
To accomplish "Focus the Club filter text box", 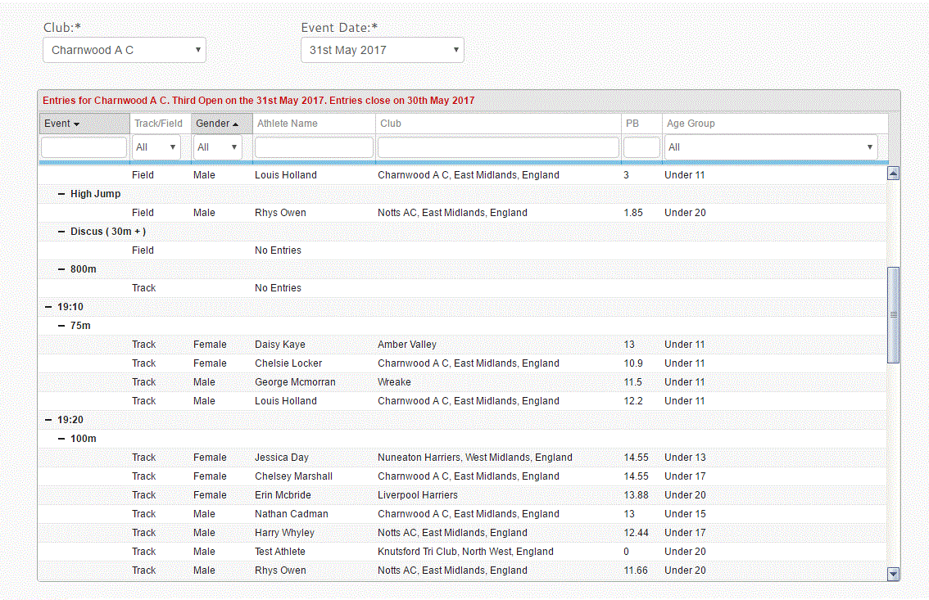I will [x=498, y=147].
